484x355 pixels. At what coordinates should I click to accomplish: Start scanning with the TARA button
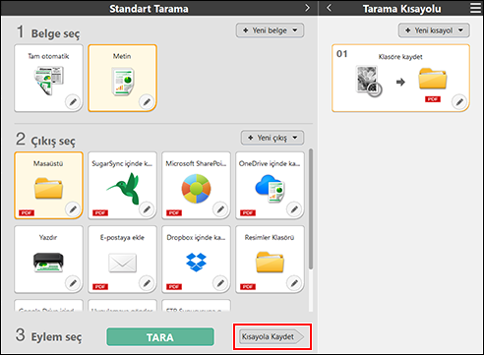(160, 337)
